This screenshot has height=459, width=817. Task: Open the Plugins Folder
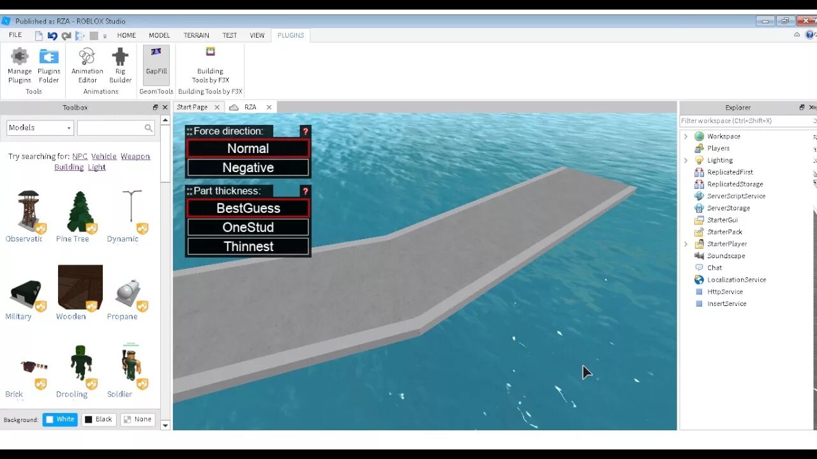click(49, 65)
